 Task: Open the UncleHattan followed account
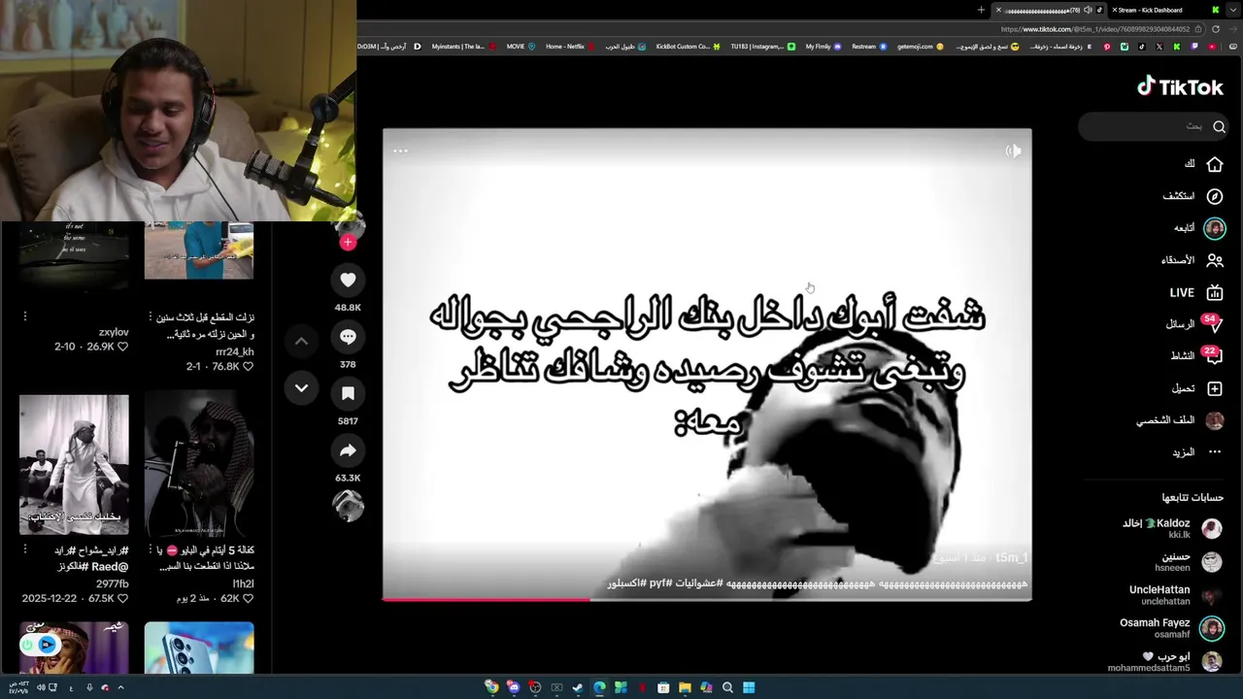[x=1176, y=594]
